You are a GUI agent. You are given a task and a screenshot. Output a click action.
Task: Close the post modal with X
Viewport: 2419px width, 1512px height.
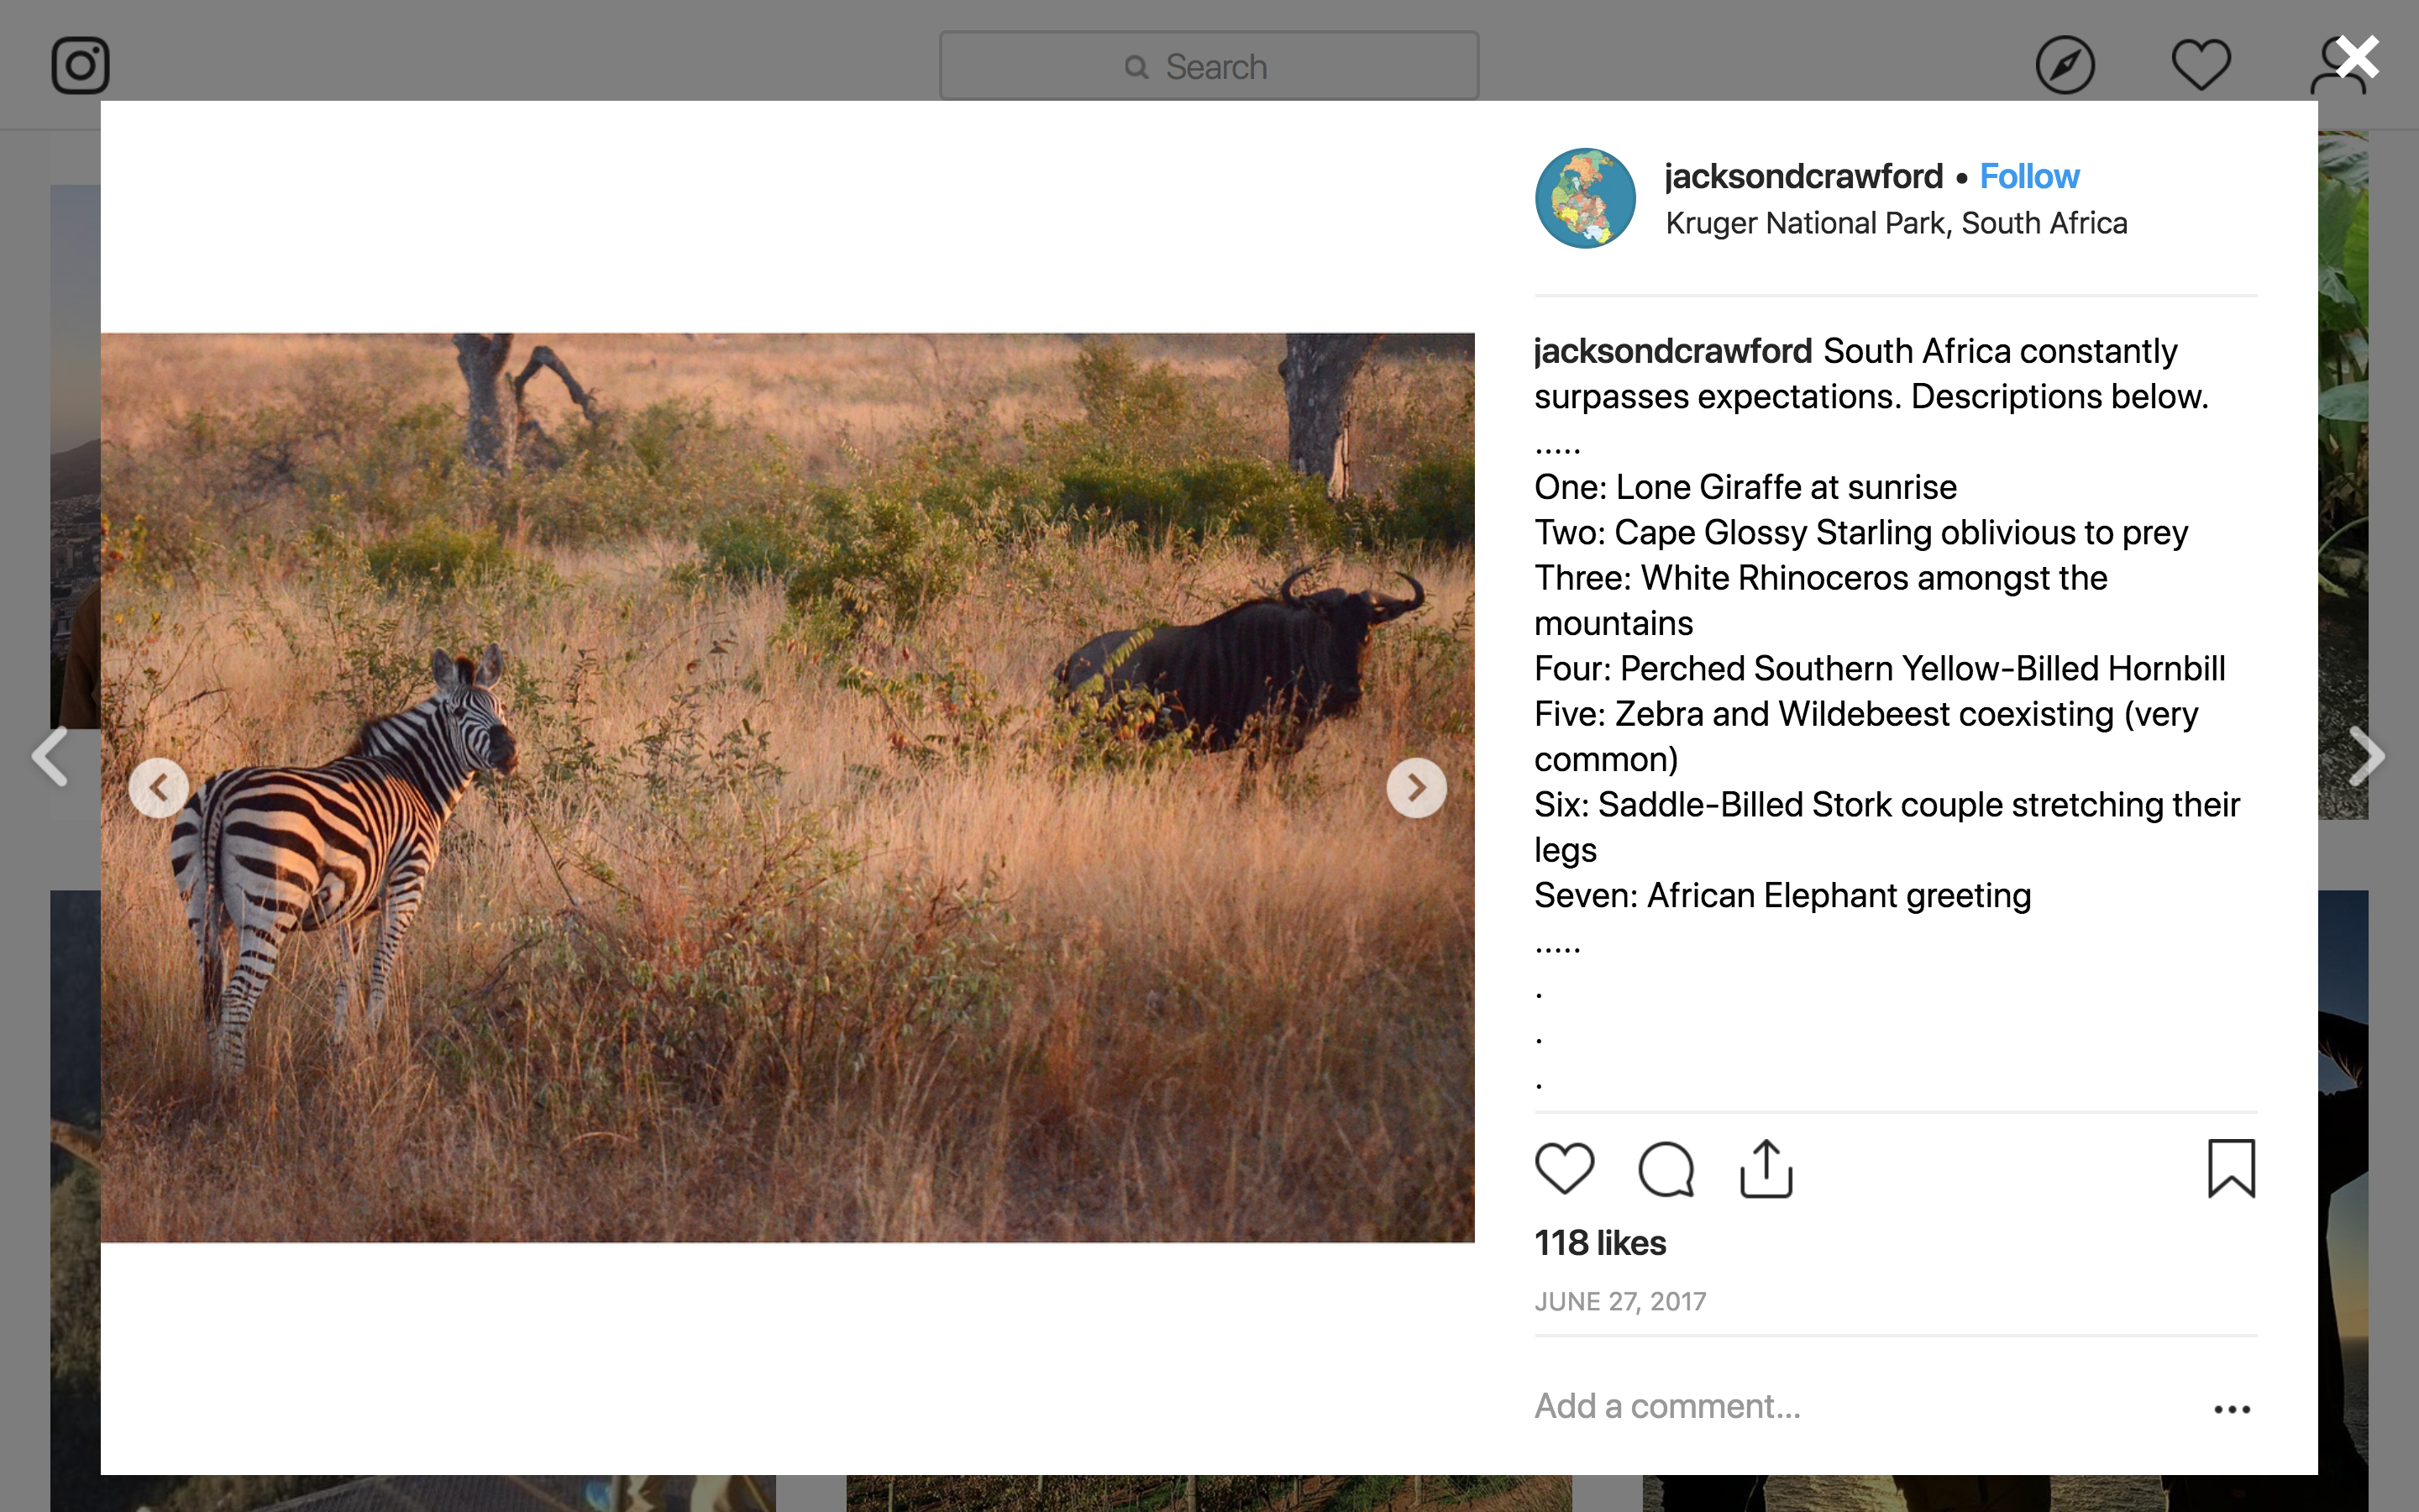(x=2358, y=58)
